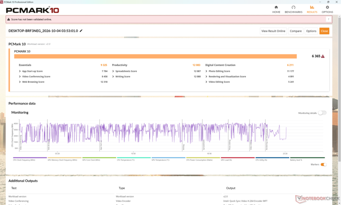Click the question mark in warning banner
This screenshot has width=341, height=205.
[329, 19]
